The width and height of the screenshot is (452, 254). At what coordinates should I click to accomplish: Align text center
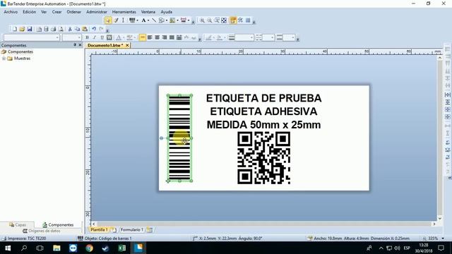(x=157, y=37)
